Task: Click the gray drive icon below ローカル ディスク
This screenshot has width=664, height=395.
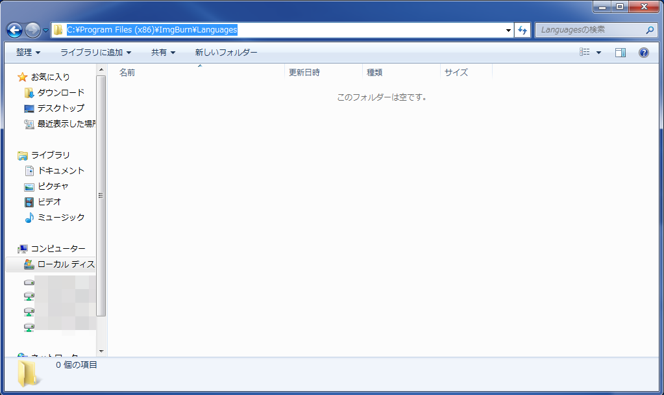Action: click(29, 282)
